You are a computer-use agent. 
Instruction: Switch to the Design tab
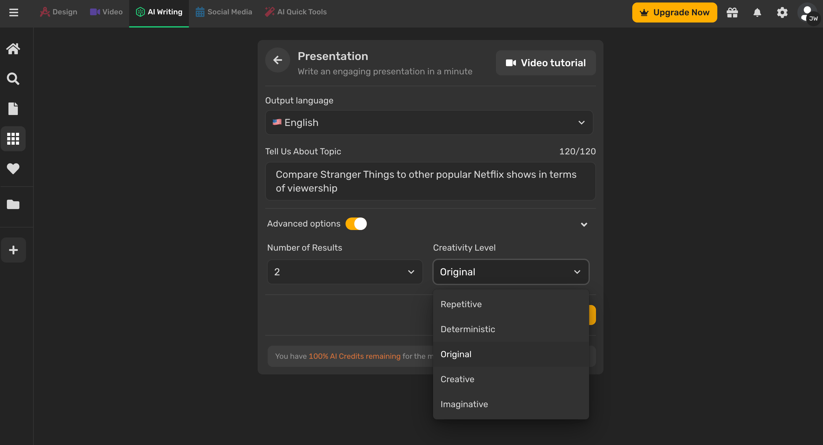click(x=58, y=12)
